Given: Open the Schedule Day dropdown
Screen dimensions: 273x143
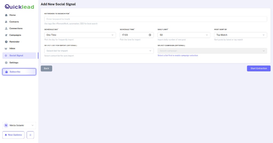Looking at the screenshot, I should (80, 35).
